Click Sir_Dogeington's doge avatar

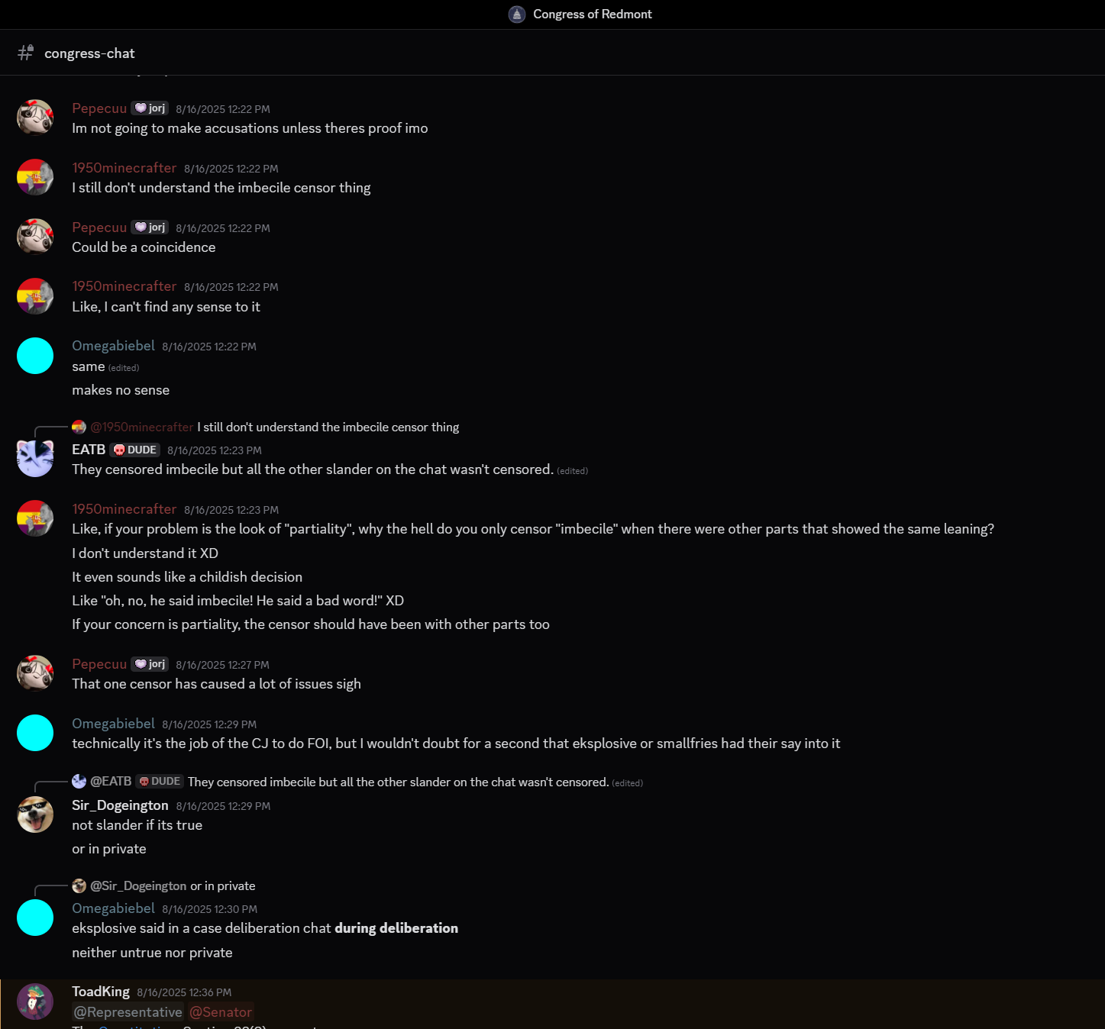click(x=35, y=814)
